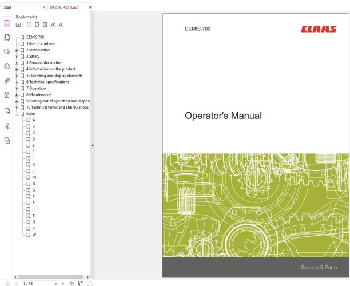Viewport: 350px width, 286px height.
Task: Expand the 7 Operation bookmark
Action: pos(16,89)
